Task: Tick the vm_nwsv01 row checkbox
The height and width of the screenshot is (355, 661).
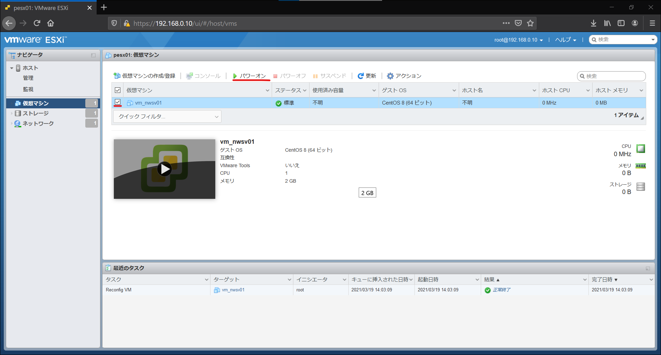Action: pyautogui.click(x=118, y=102)
